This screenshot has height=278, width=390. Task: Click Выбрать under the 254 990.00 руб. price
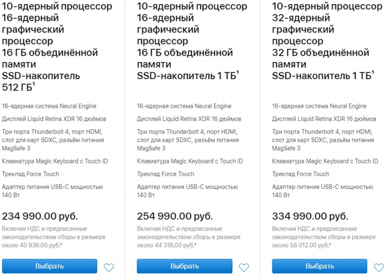[185, 266]
